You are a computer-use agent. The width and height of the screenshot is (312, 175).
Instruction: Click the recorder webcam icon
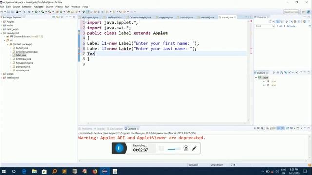click(x=186, y=148)
